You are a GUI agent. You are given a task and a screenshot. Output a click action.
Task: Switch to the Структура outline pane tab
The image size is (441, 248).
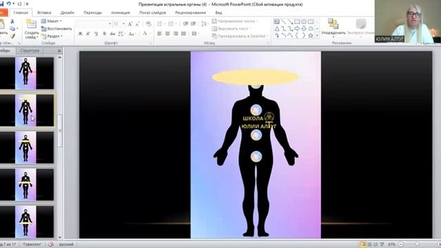[x=30, y=50]
